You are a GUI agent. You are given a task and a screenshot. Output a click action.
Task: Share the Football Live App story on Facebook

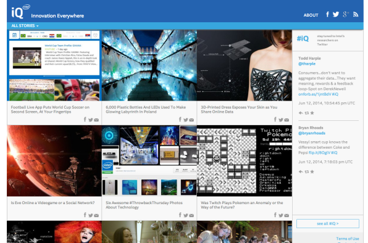click(x=85, y=120)
